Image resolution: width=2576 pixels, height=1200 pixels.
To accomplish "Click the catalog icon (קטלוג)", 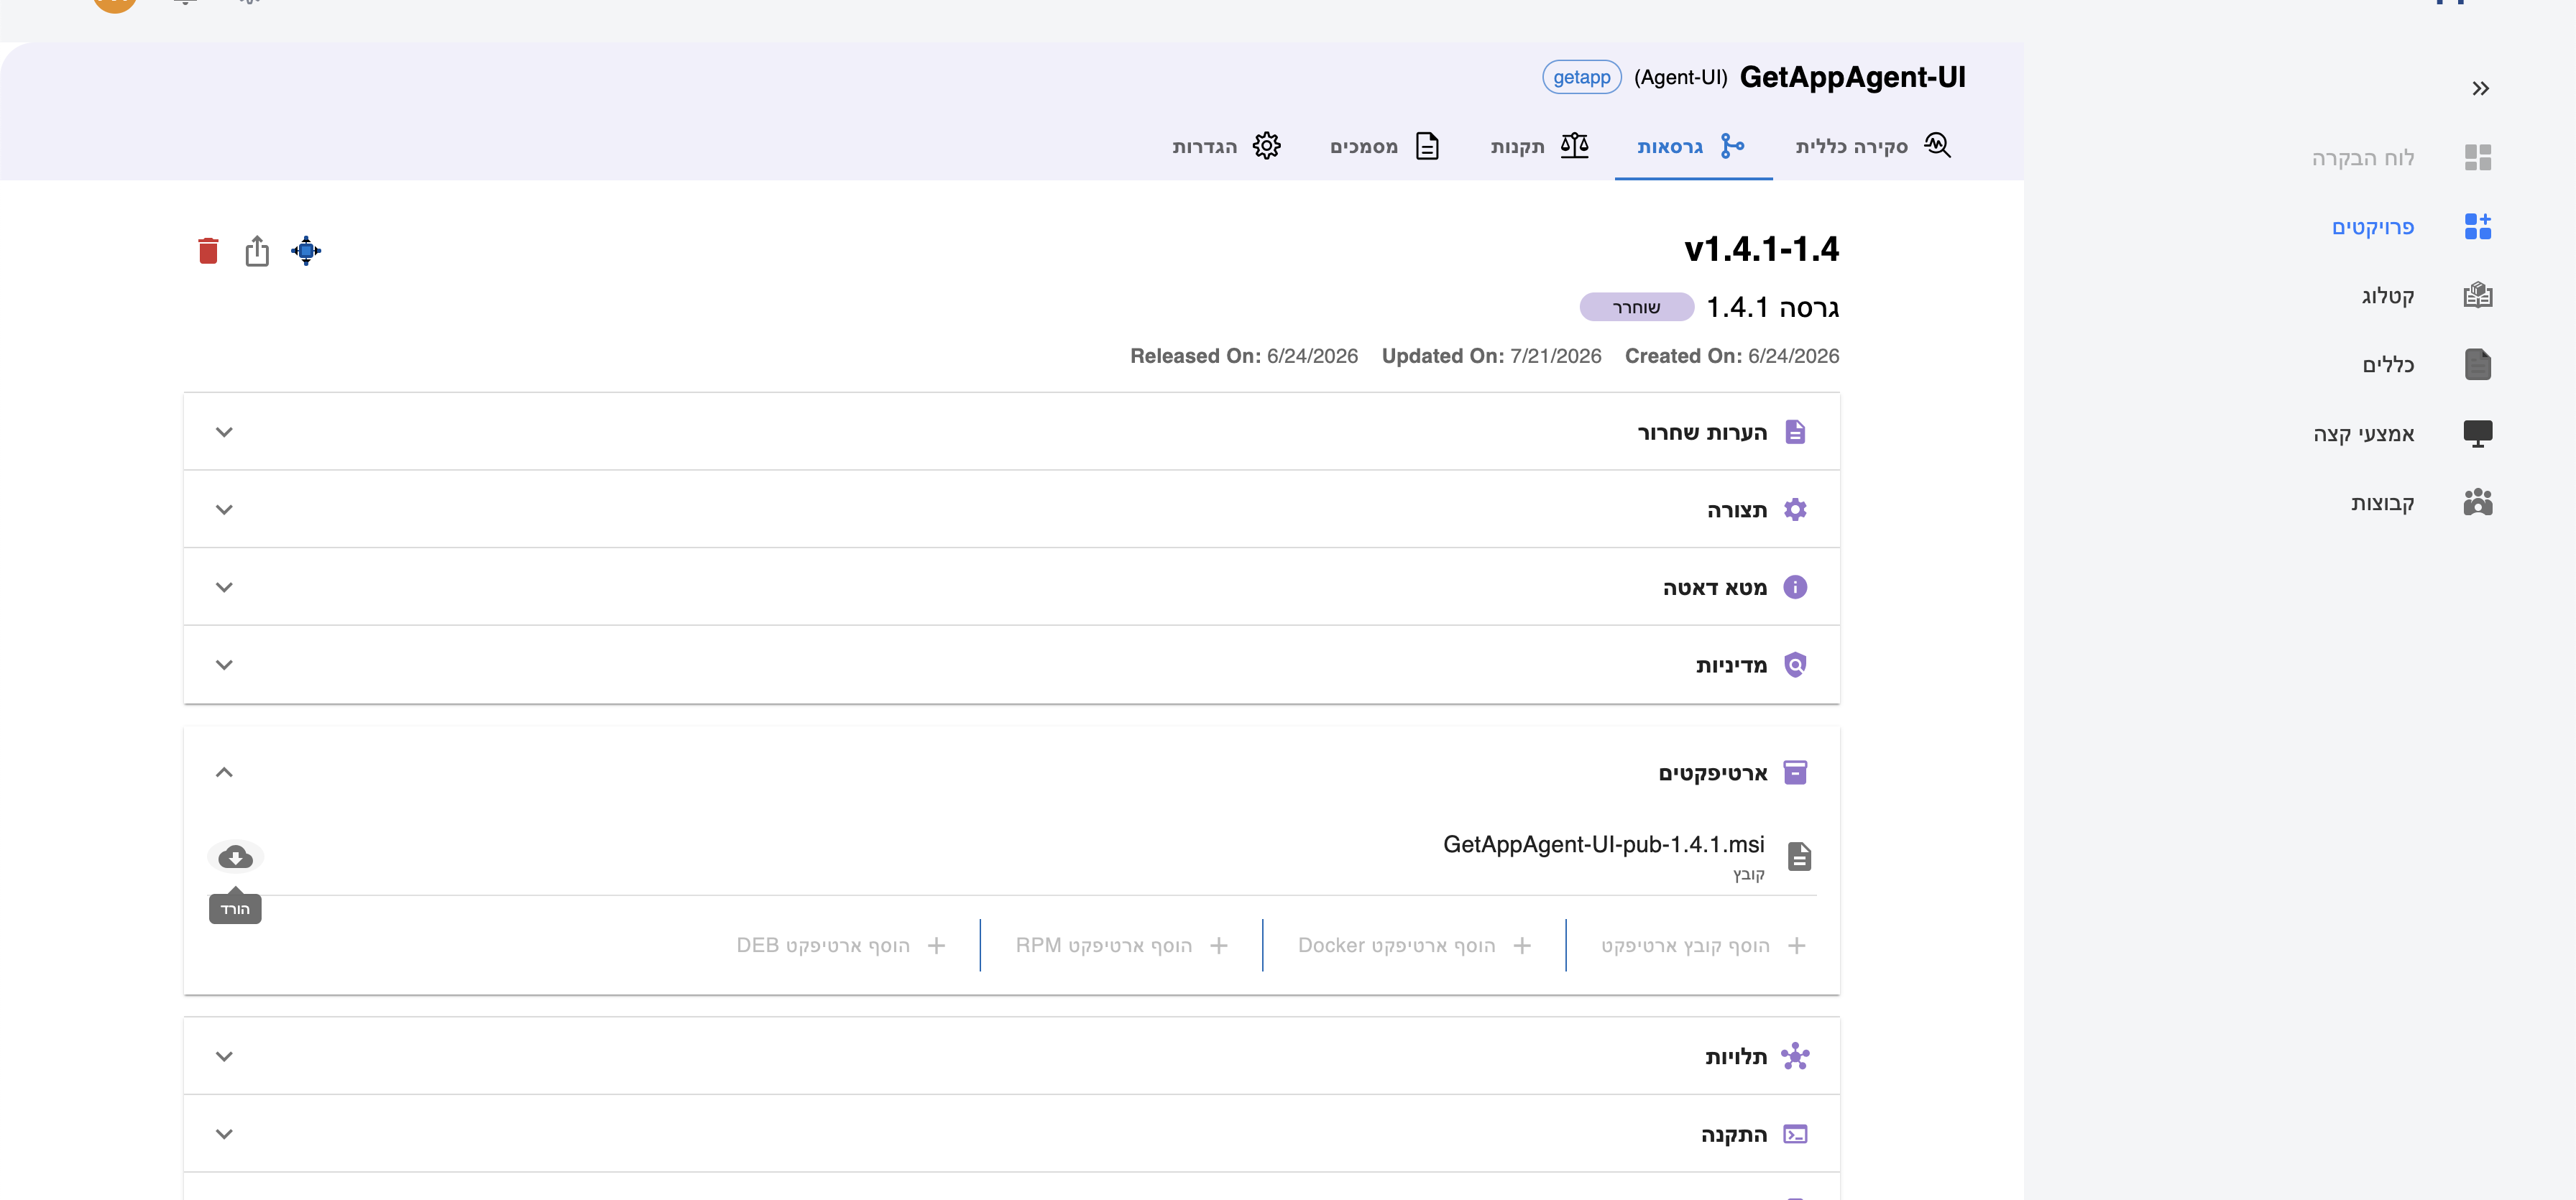I will point(2478,295).
